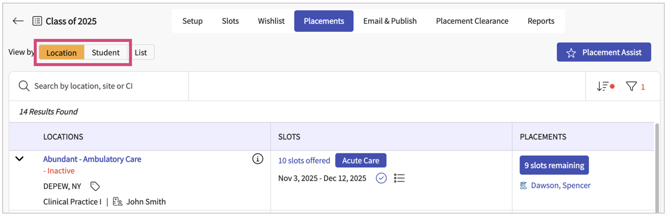Collapse the Abundant - Ambulatory Care row

coord(20,159)
